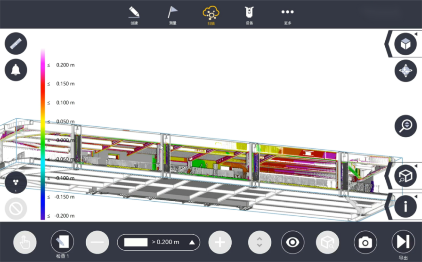Click the zoom extents magnifier icon
This screenshot has height=262, width=422.
point(406,126)
